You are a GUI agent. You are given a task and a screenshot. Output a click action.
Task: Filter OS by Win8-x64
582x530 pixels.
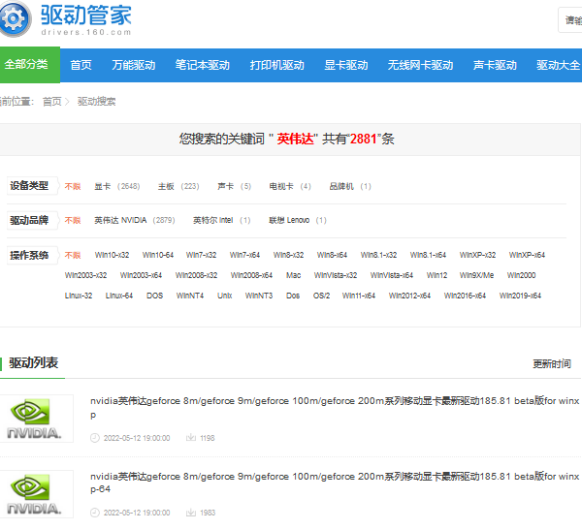coord(332,255)
